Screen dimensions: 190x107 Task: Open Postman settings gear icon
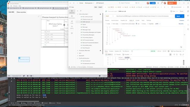pyautogui.click(x=158, y=3)
